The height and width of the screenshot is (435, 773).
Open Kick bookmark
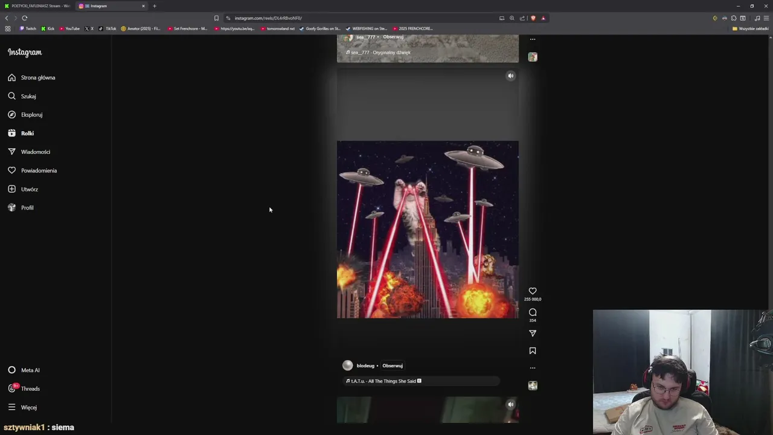(x=48, y=28)
